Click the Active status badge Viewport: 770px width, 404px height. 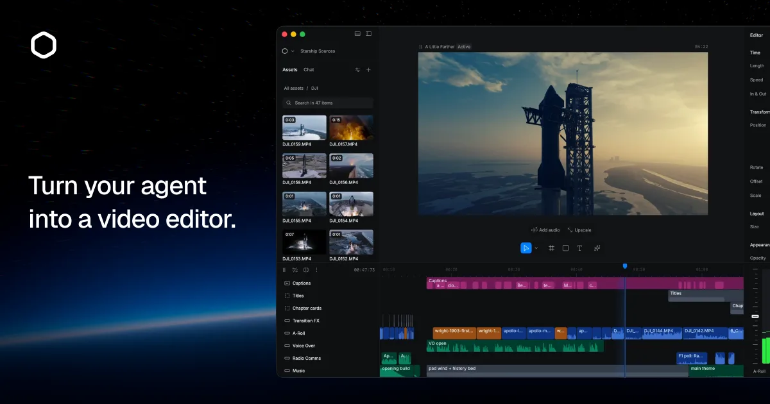(x=464, y=47)
